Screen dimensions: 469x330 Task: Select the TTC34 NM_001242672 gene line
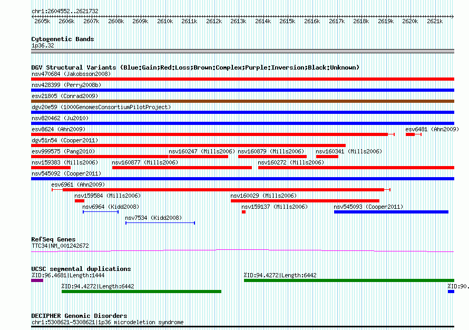(242, 251)
